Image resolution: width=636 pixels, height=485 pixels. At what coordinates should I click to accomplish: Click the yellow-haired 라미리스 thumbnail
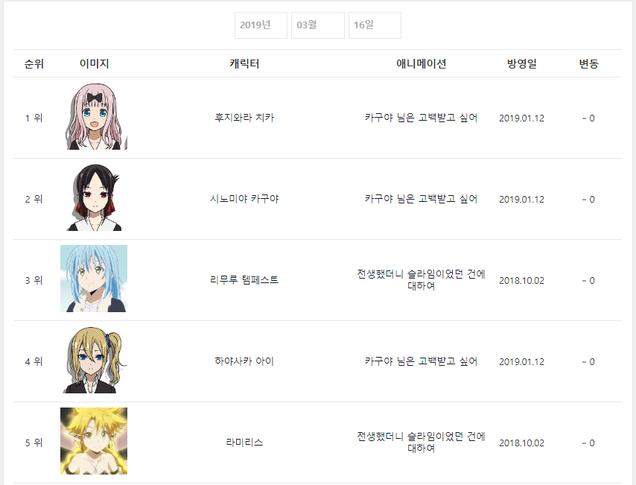[x=94, y=441]
